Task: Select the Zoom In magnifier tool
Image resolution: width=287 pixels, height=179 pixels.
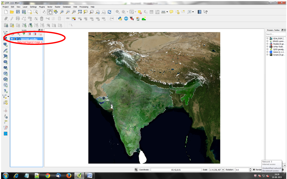Action: tap(62, 12)
